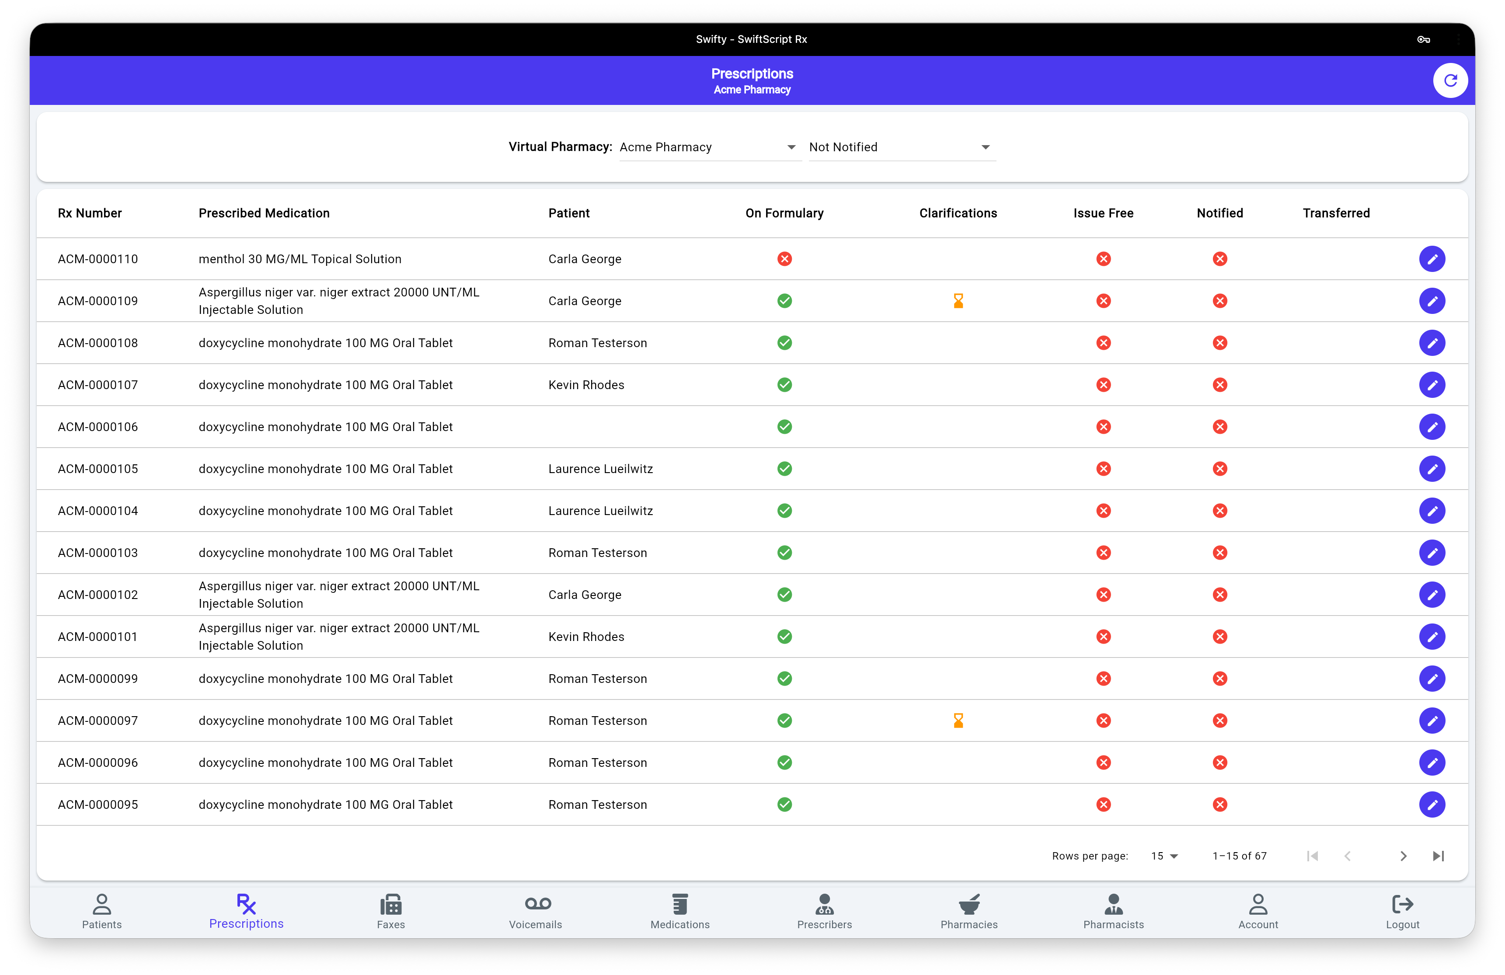Viewport: 1505px width, 975px height.
Task: Click On Formulary red X for ACM-0000110
Action: coord(784,259)
